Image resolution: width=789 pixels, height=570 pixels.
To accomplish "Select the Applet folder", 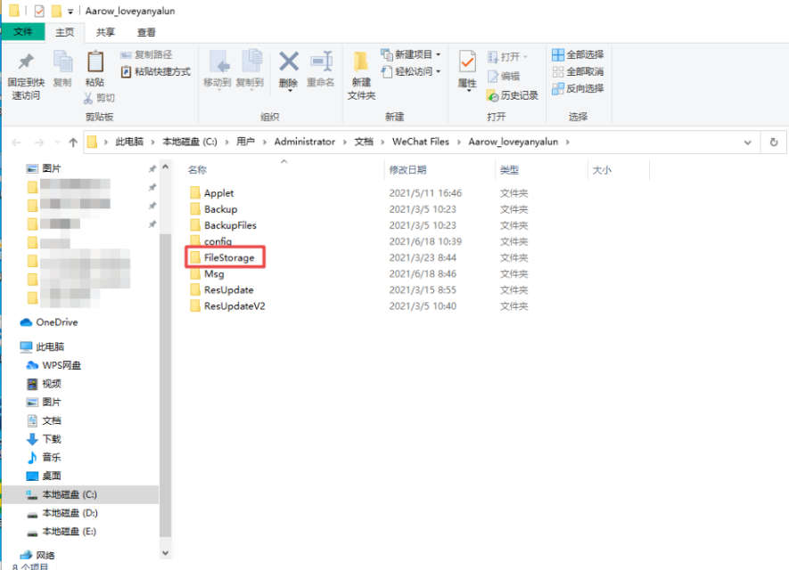I will click(x=219, y=193).
